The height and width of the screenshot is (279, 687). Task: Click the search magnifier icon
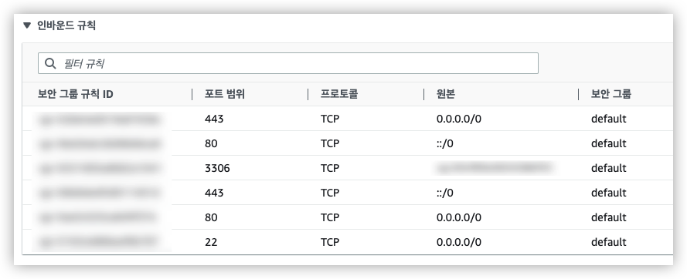pyautogui.click(x=50, y=64)
